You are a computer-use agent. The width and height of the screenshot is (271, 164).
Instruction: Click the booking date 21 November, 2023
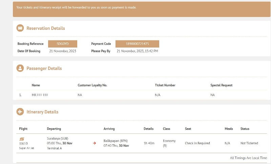(63, 51)
